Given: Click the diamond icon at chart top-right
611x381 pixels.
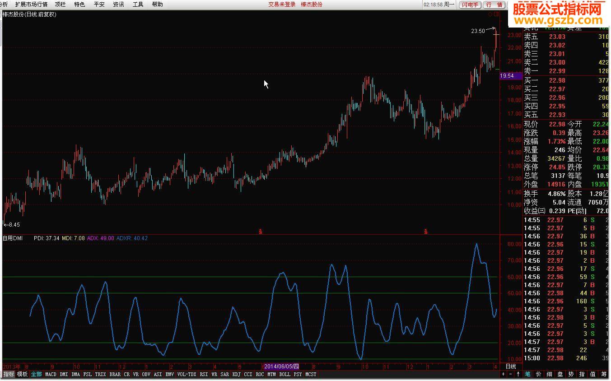Looking at the screenshot, I should pyautogui.click(x=491, y=14).
